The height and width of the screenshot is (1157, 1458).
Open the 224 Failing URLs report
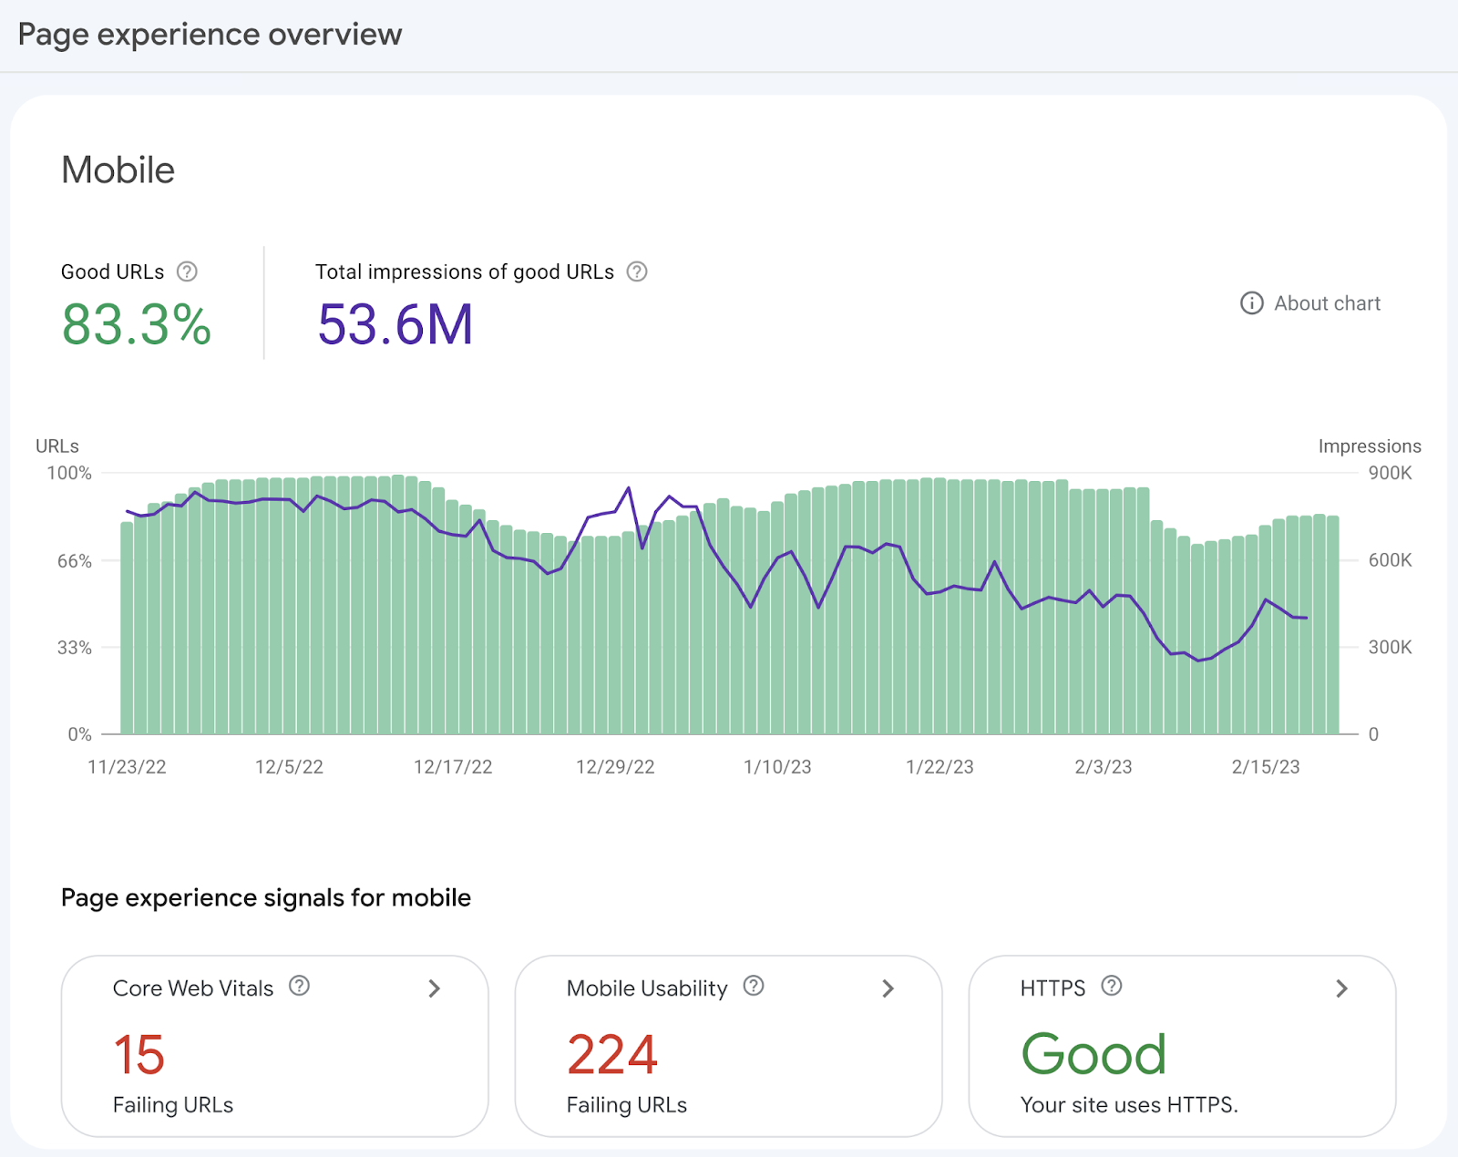coord(612,1055)
